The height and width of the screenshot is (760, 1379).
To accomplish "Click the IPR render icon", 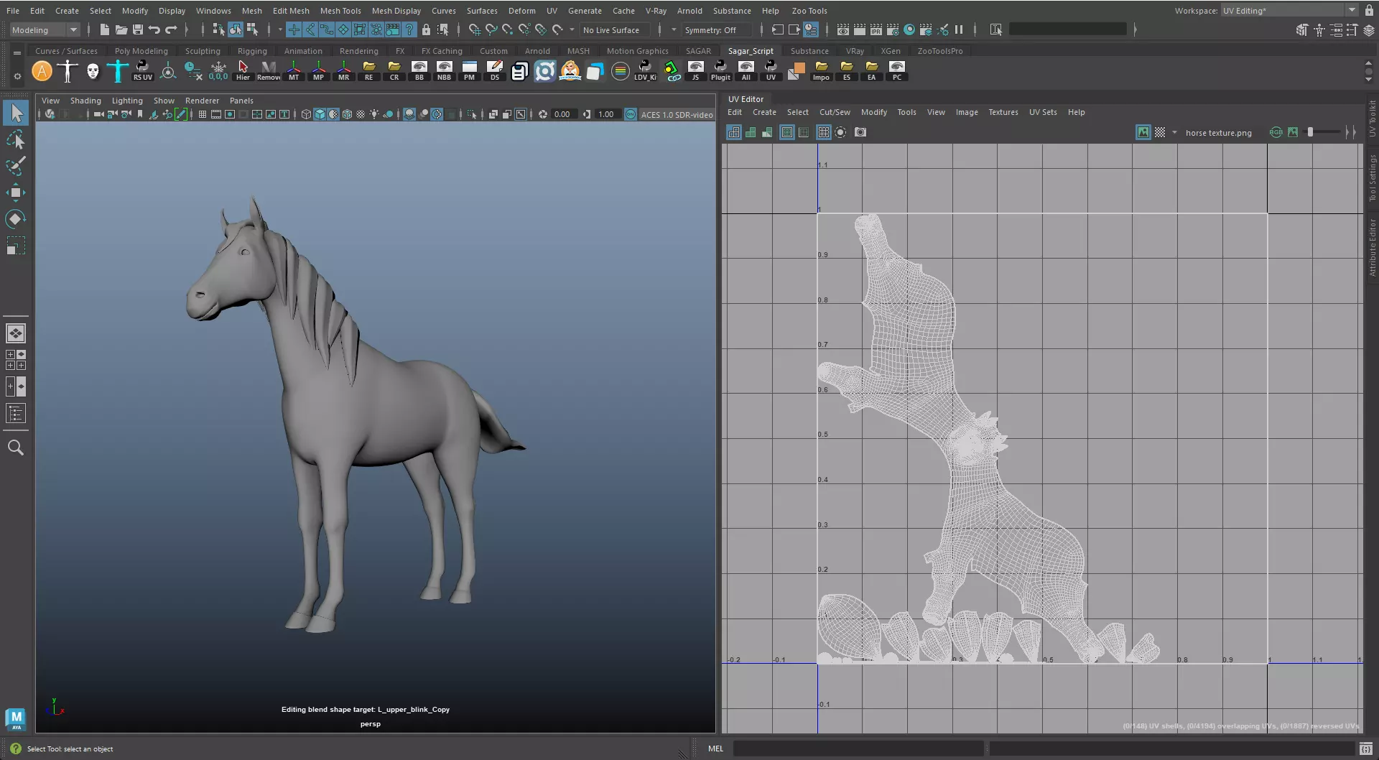I will coord(876,29).
